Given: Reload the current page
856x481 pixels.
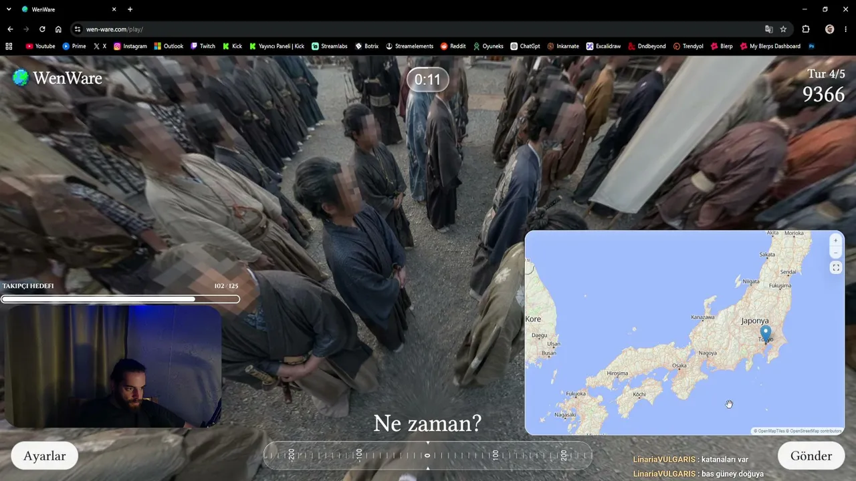Looking at the screenshot, I should pyautogui.click(x=42, y=29).
